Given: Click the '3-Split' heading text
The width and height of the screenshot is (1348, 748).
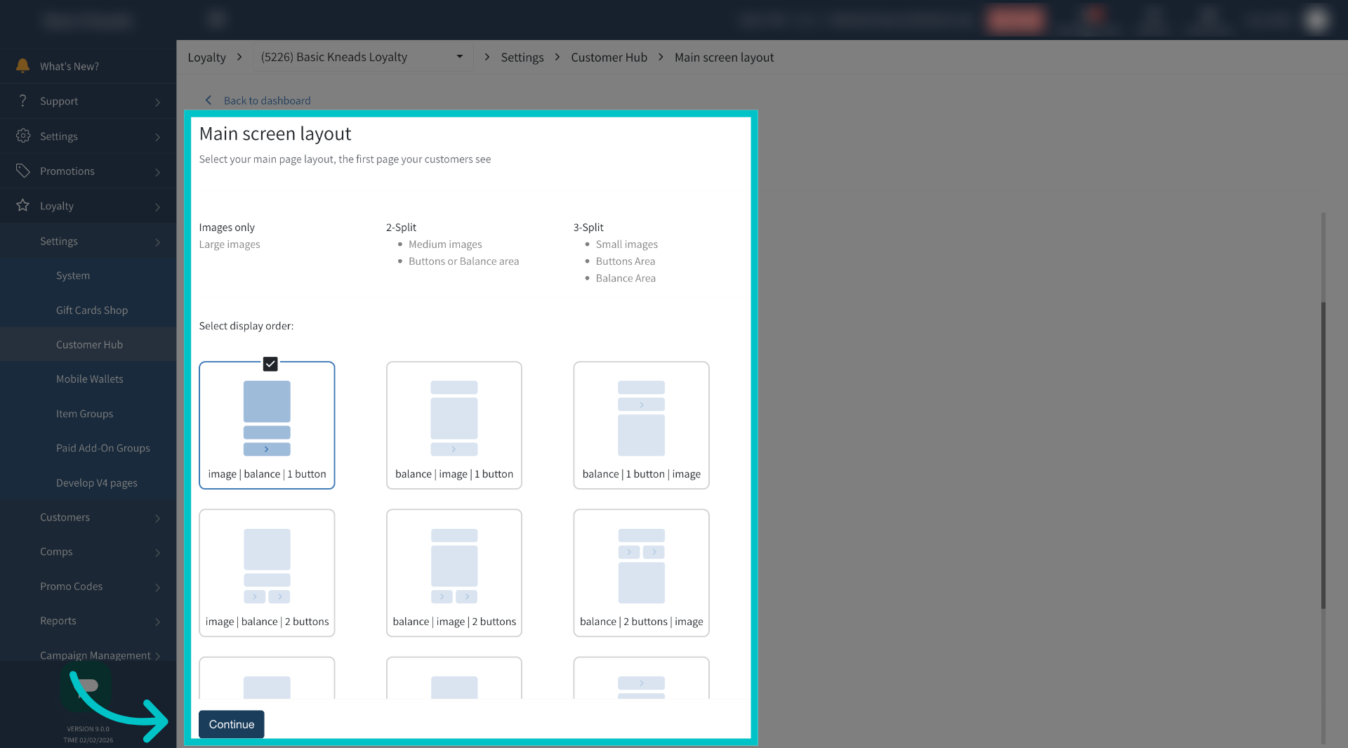Looking at the screenshot, I should coord(588,227).
